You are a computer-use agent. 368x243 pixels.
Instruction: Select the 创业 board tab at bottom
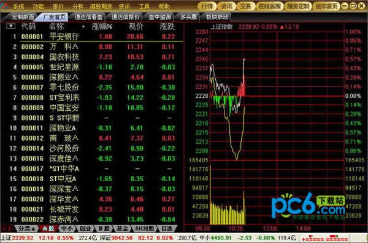point(85,228)
